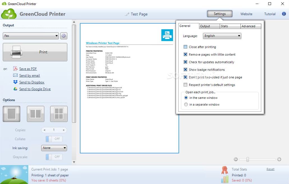Enable Respect printer's default settings
This screenshot has height=184, width=289.
[185, 85]
